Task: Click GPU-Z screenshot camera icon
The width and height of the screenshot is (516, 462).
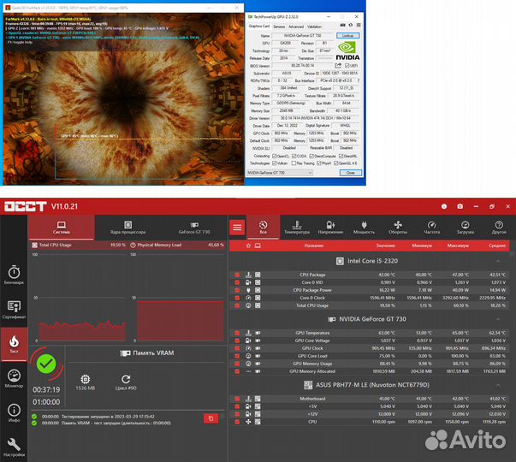Action: (342, 25)
